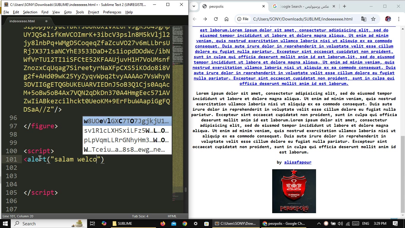
Task: Click the unsaved dot on indeeeeeee.html tab
Action: tap(46, 21)
